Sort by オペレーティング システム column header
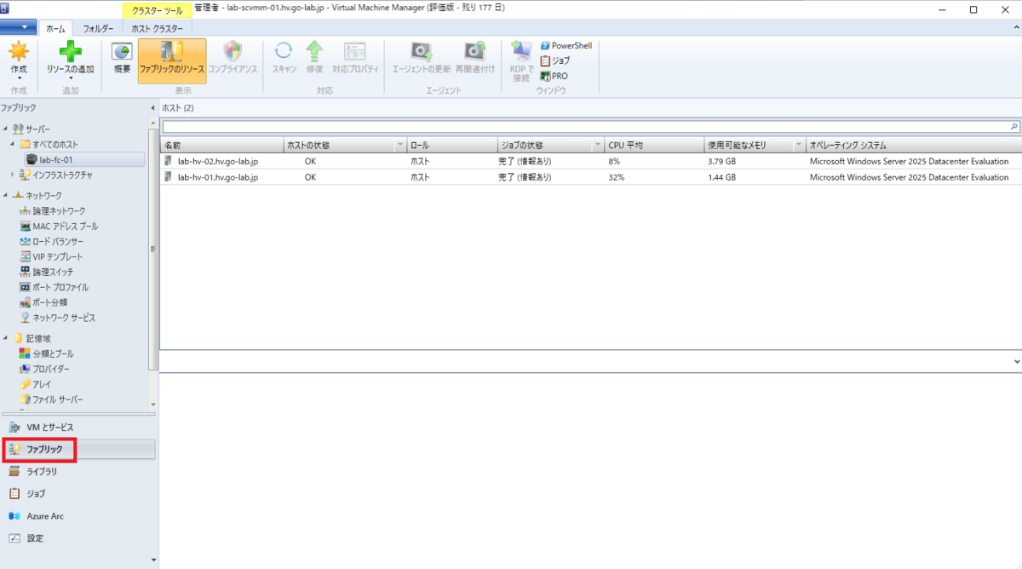The image size is (1022, 569). 913,146
